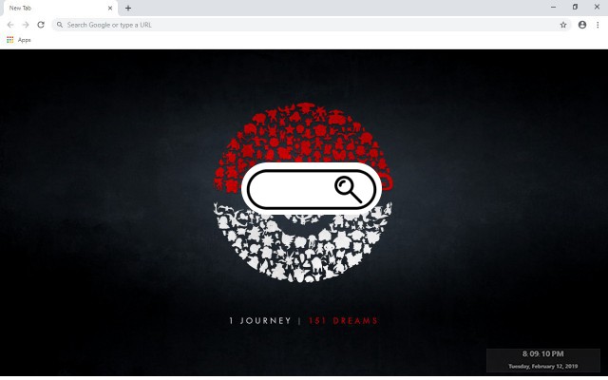Minimize the browser window
This screenshot has height=380, width=608.
click(x=553, y=7)
